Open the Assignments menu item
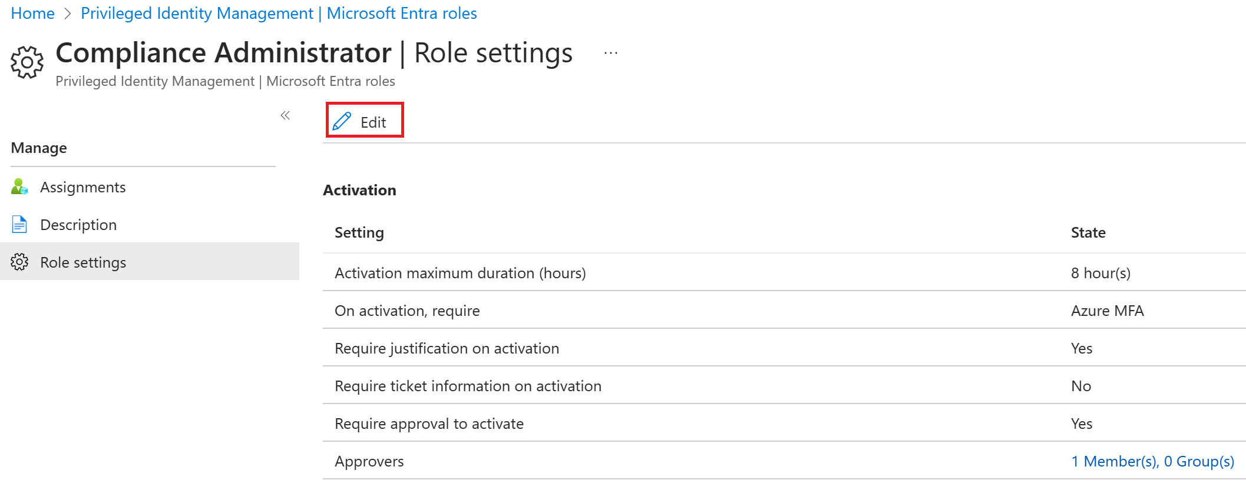Viewport: 1246px width, 490px height. pyautogui.click(x=82, y=187)
